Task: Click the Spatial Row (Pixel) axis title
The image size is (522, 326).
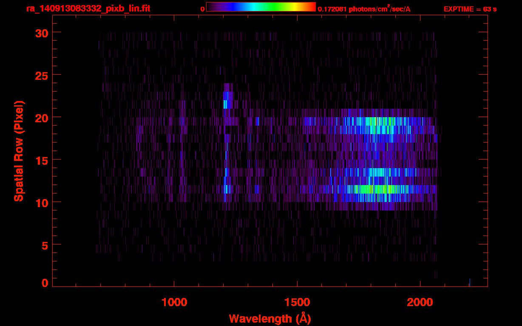Action: pyautogui.click(x=19, y=151)
